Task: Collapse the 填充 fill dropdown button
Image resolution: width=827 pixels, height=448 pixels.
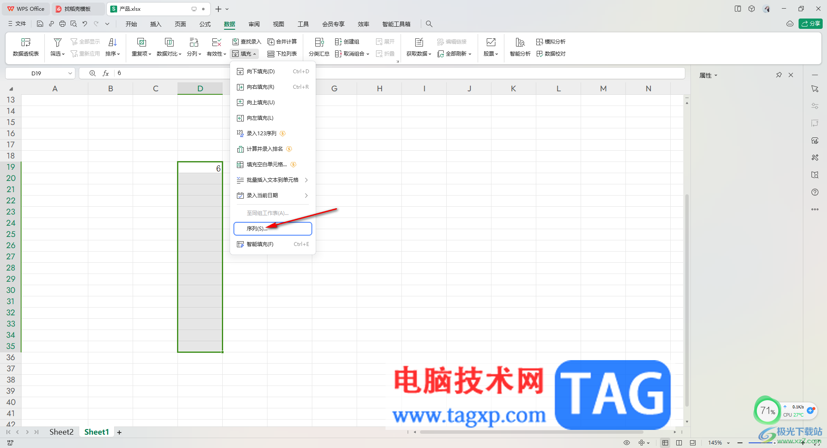Action: pos(245,54)
